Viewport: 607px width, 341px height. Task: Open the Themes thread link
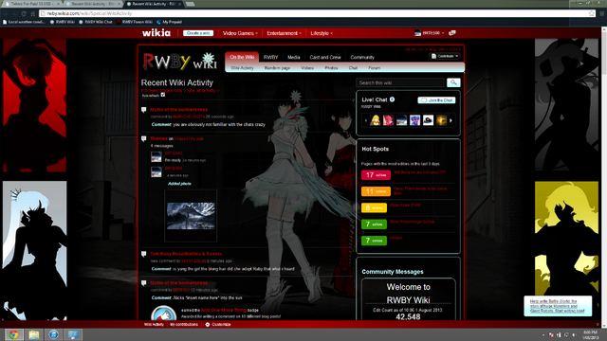pyautogui.click(x=158, y=138)
